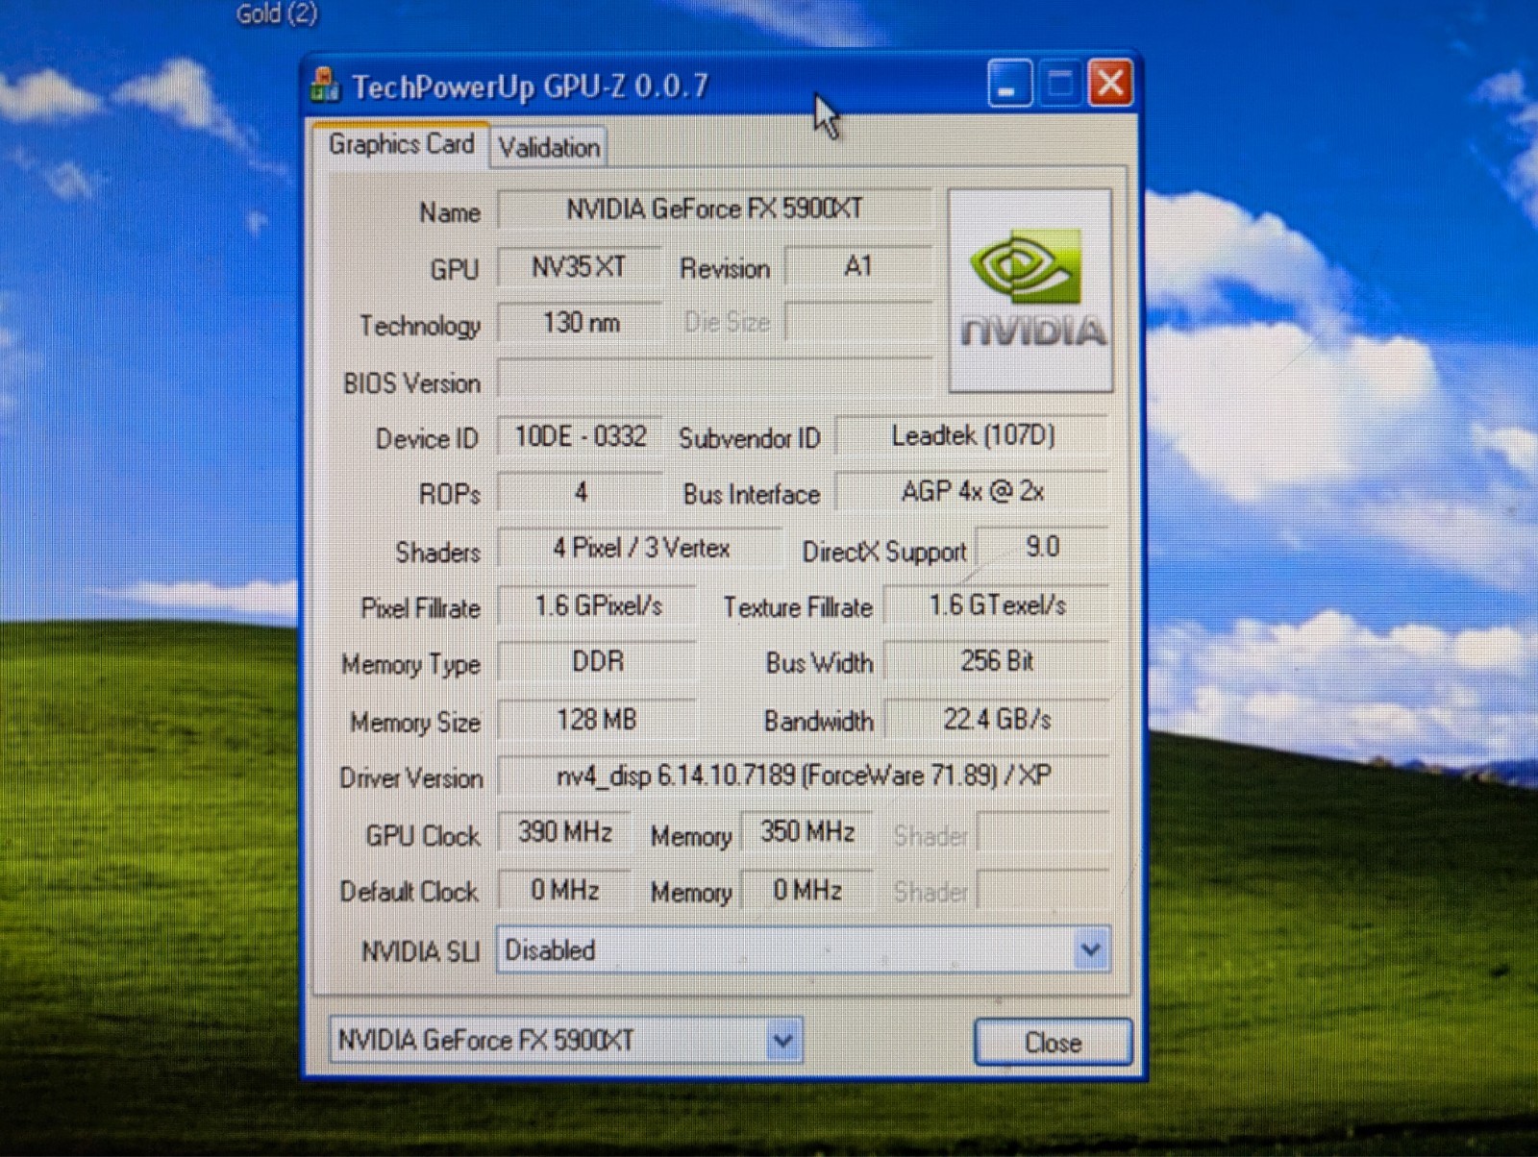Image resolution: width=1538 pixels, height=1157 pixels.
Task: Click the Subvendor ID label
Action: point(750,438)
